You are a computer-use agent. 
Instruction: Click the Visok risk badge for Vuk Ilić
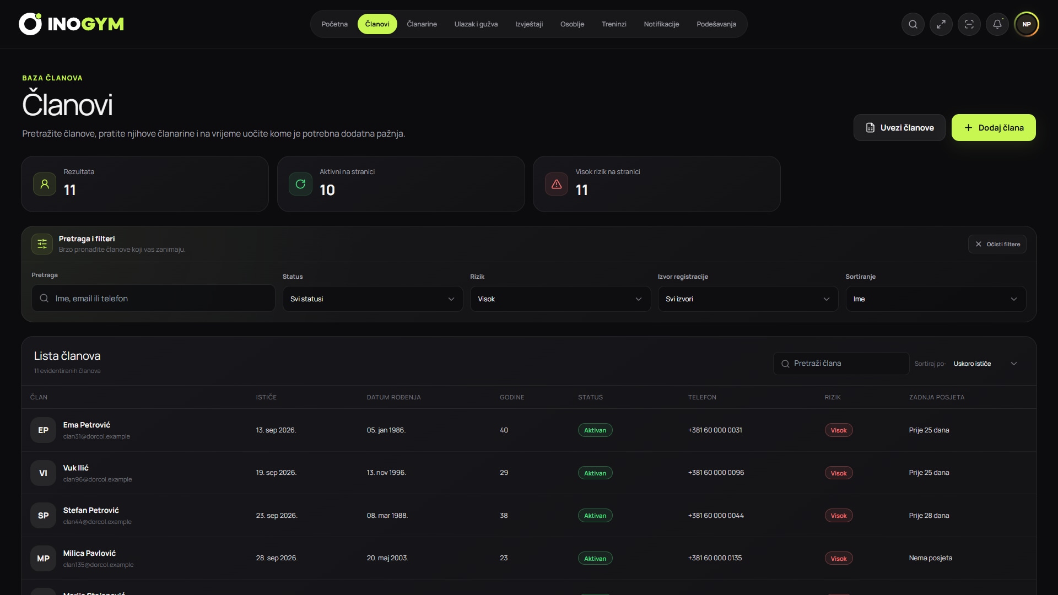tap(838, 473)
